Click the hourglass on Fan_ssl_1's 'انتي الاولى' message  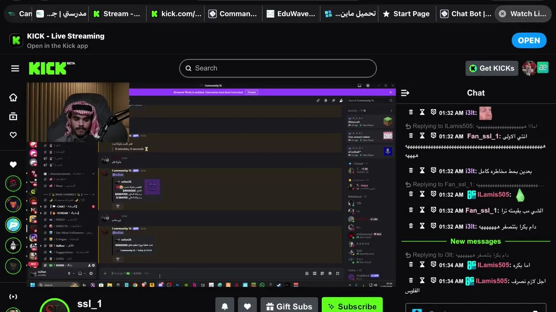click(422, 136)
